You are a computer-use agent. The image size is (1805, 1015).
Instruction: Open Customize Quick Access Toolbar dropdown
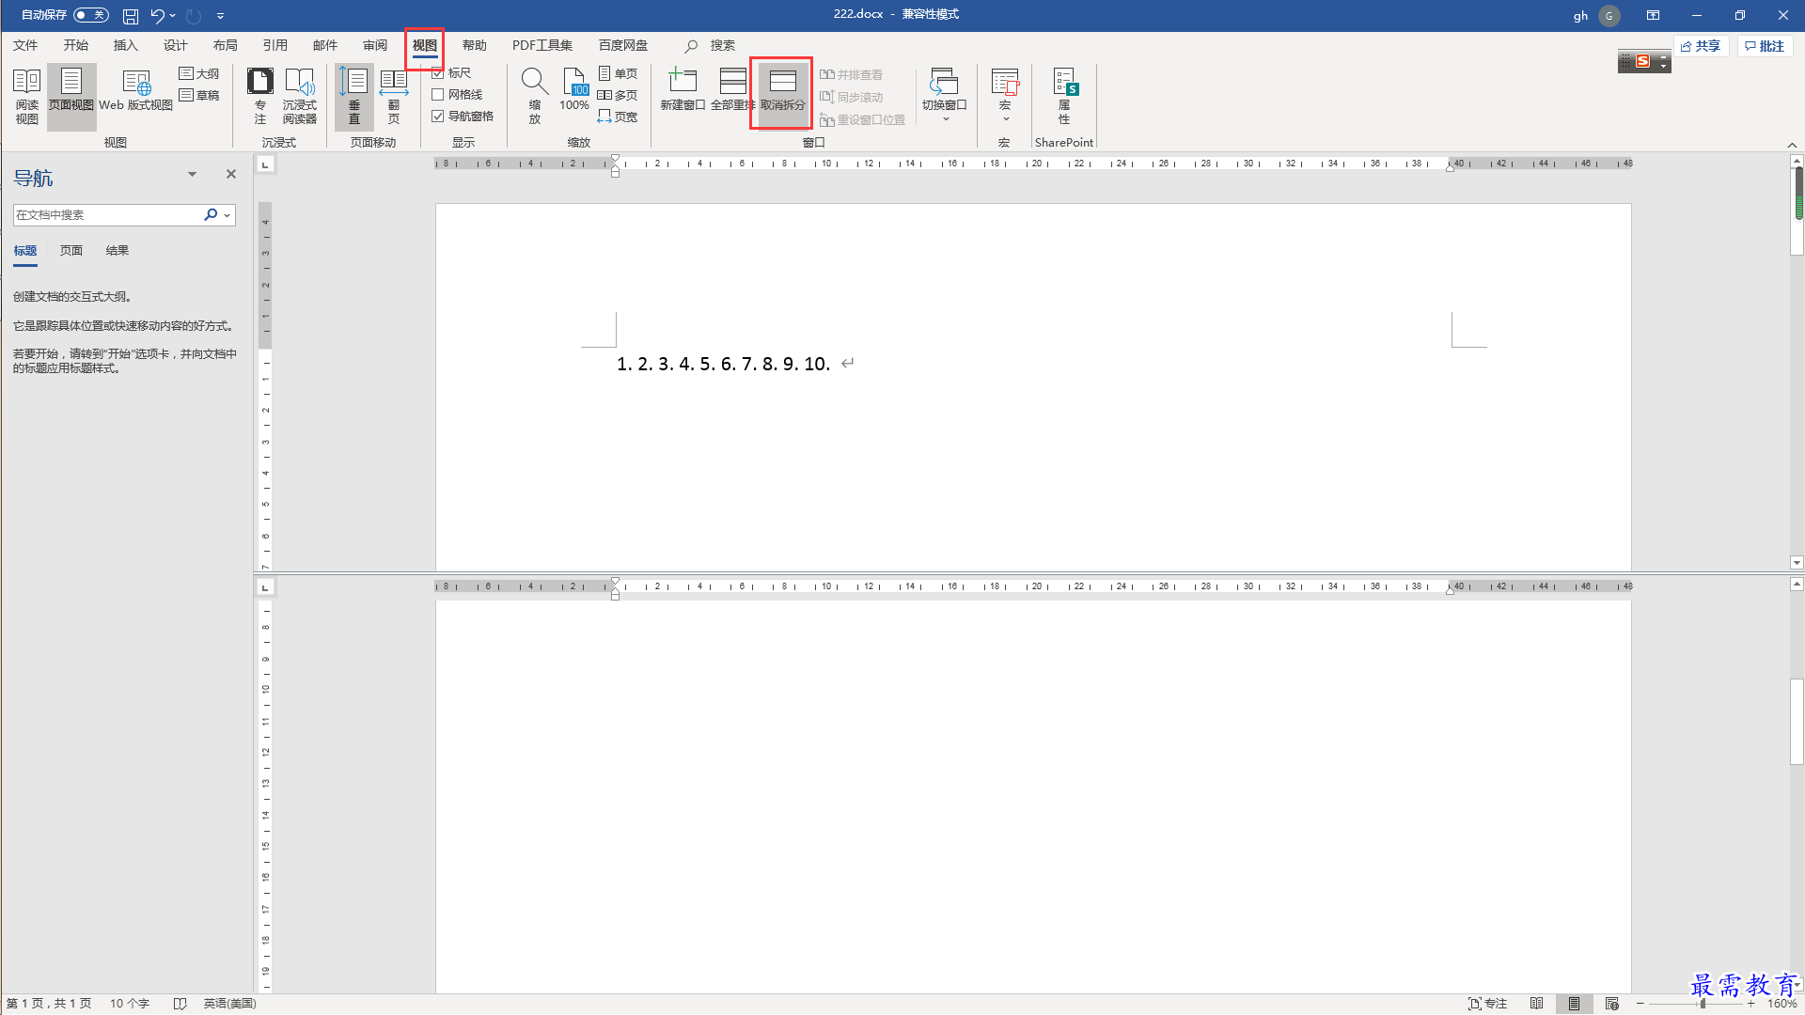click(x=221, y=16)
